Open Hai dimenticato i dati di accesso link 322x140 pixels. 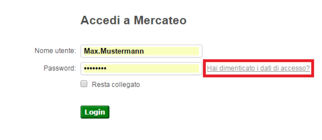point(258,68)
